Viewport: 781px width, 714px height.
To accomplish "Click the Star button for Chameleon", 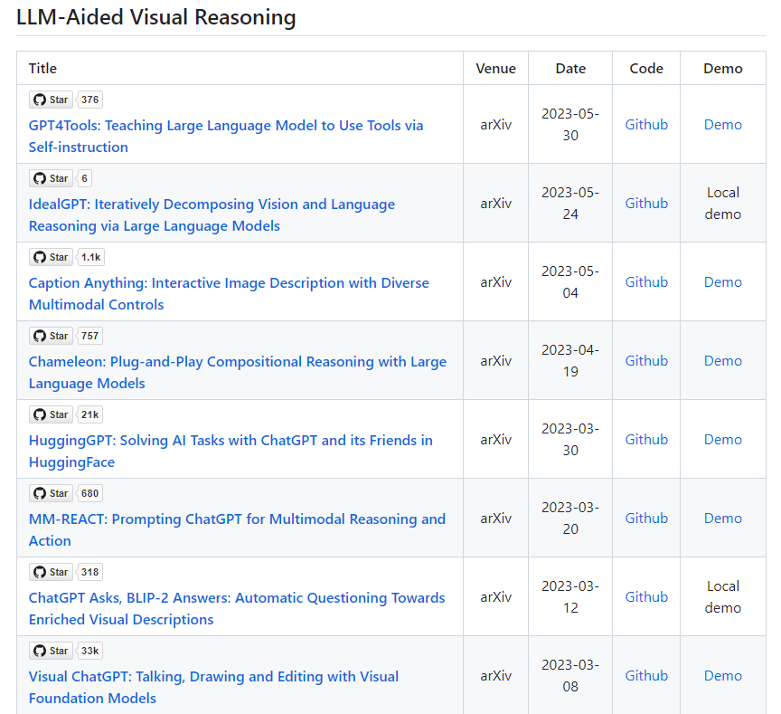I will click(51, 336).
